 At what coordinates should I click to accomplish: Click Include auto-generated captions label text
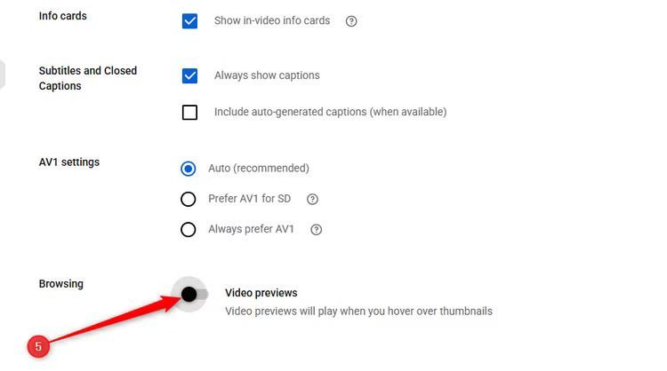(330, 112)
